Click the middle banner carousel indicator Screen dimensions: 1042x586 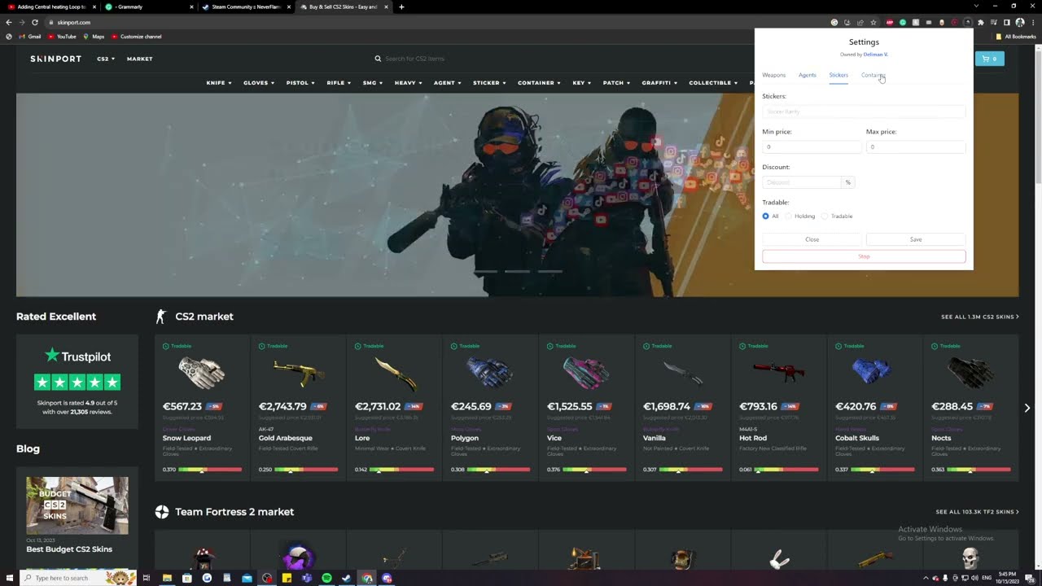[x=518, y=271]
